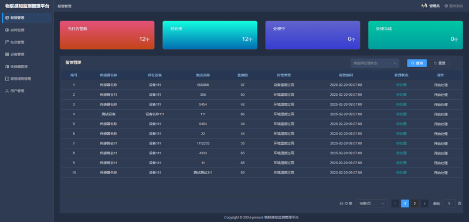
Task: Click the 处理状态 column header
Action: [402, 75]
